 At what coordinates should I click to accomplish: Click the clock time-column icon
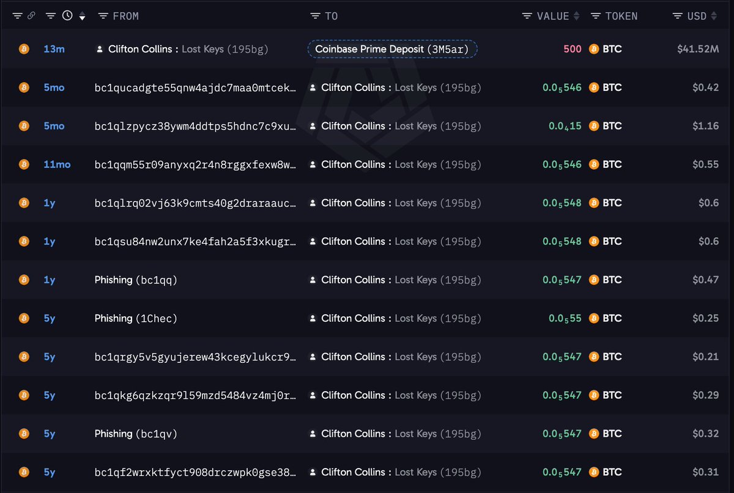pos(68,16)
